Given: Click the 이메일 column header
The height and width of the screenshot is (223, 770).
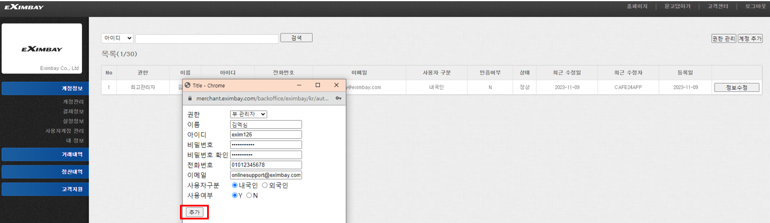Looking at the screenshot, I should click(359, 73).
